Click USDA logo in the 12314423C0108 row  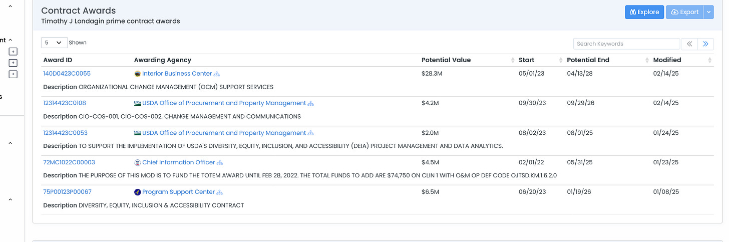click(138, 103)
